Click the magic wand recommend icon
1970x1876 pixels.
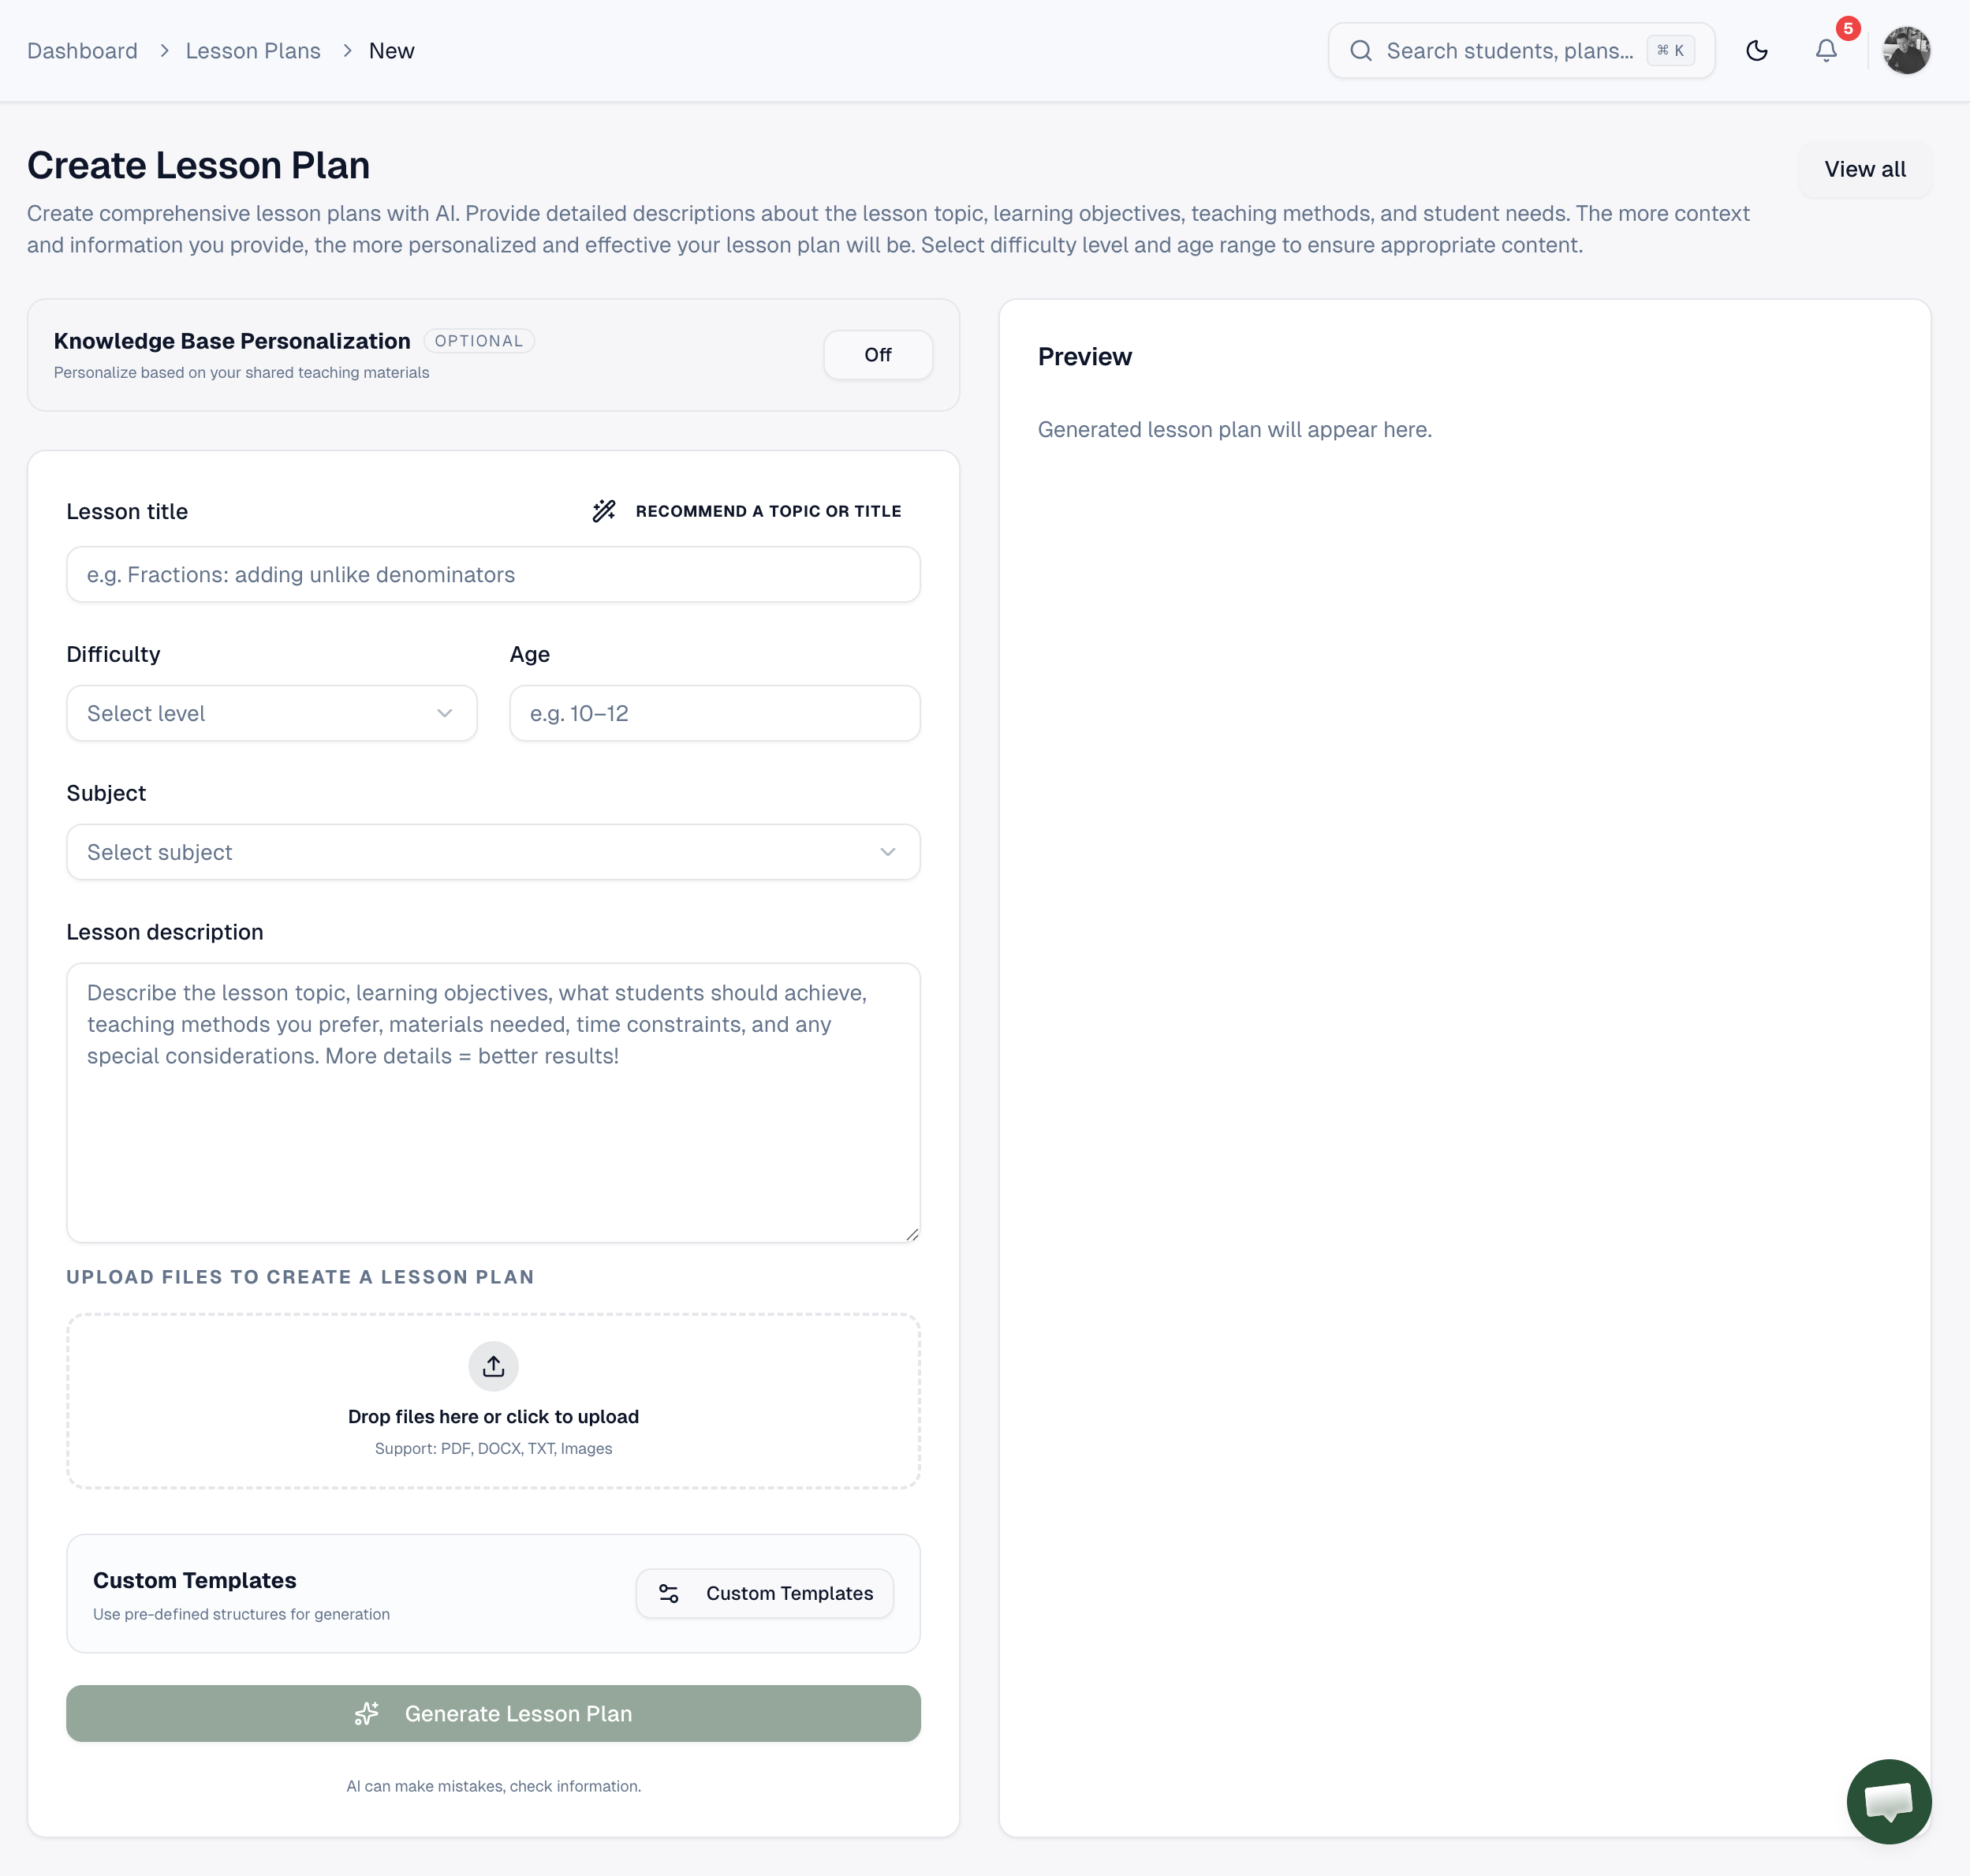[x=603, y=511]
